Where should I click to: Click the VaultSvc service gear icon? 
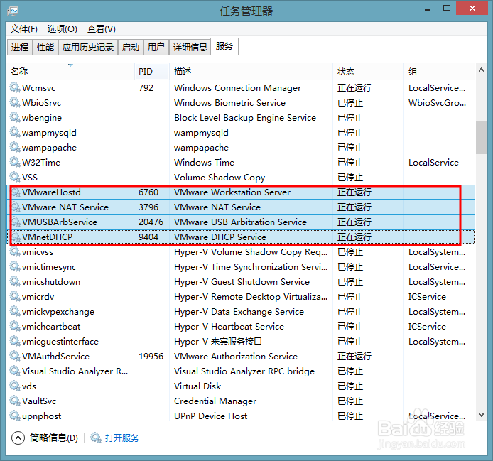(x=15, y=401)
